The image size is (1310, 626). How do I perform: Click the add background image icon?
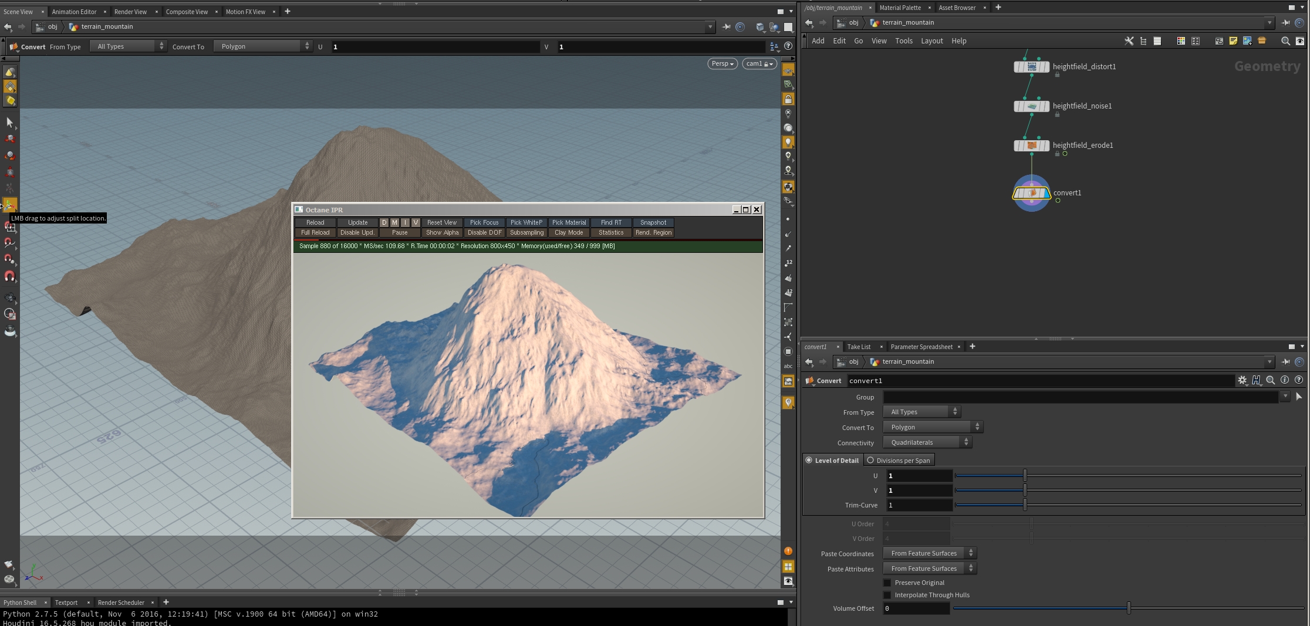[x=1247, y=41]
